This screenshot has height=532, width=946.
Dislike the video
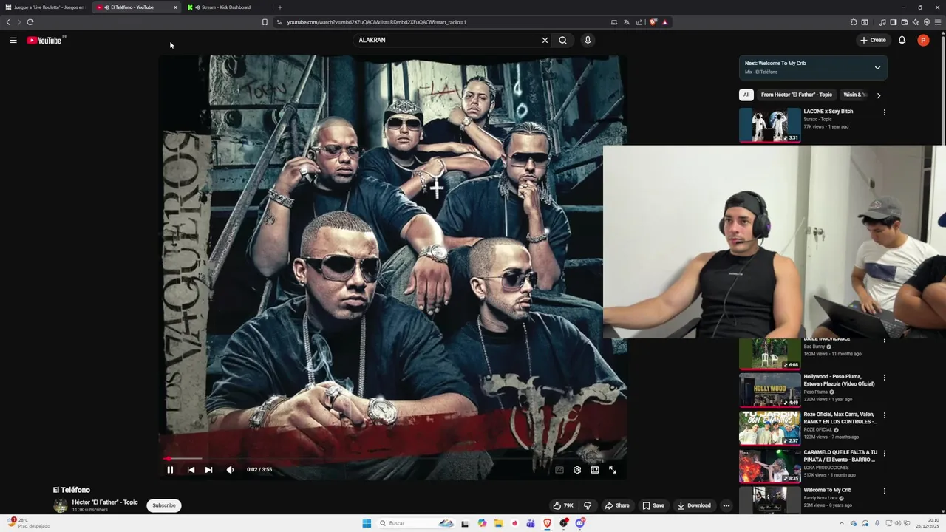pos(588,505)
